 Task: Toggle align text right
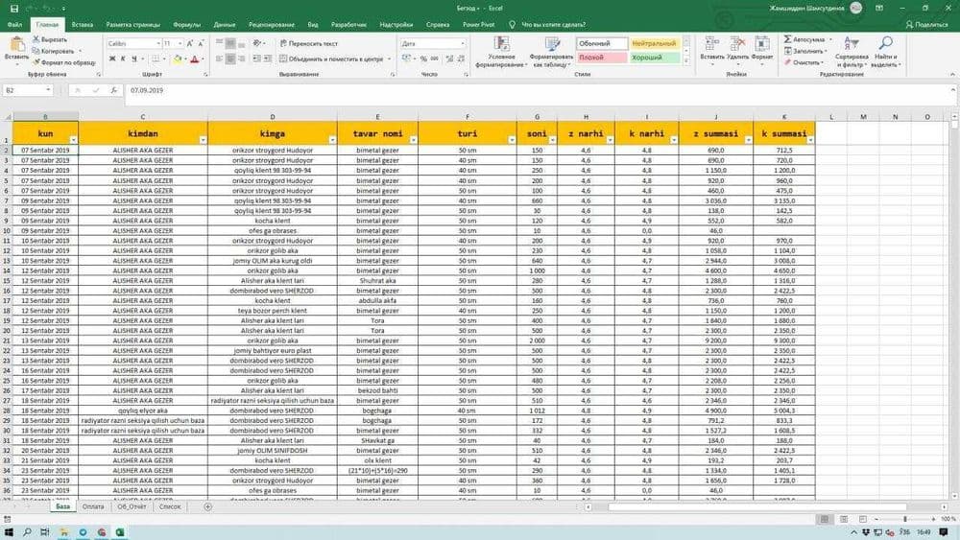click(x=241, y=59)
